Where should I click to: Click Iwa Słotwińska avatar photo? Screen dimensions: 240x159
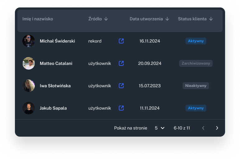click(29, 86)
